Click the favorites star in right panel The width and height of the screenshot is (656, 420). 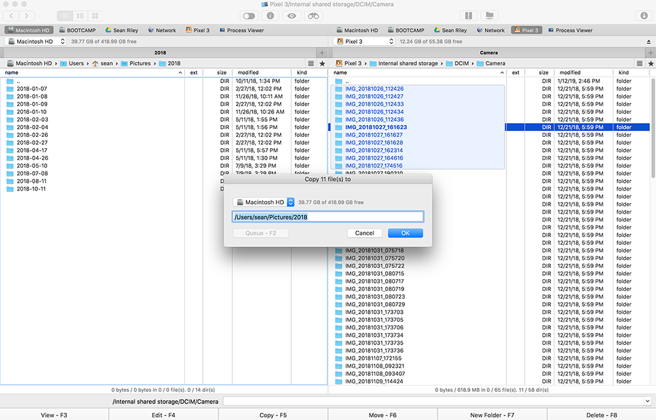649,64
